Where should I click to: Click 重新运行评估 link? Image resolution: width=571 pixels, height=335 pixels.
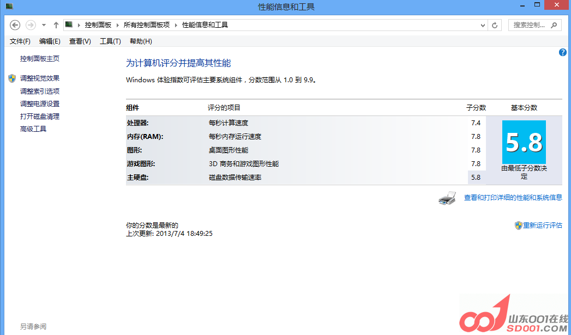[x=543, y=226]
